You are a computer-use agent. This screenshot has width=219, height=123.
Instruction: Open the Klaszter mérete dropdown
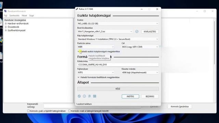coord(140,72)
